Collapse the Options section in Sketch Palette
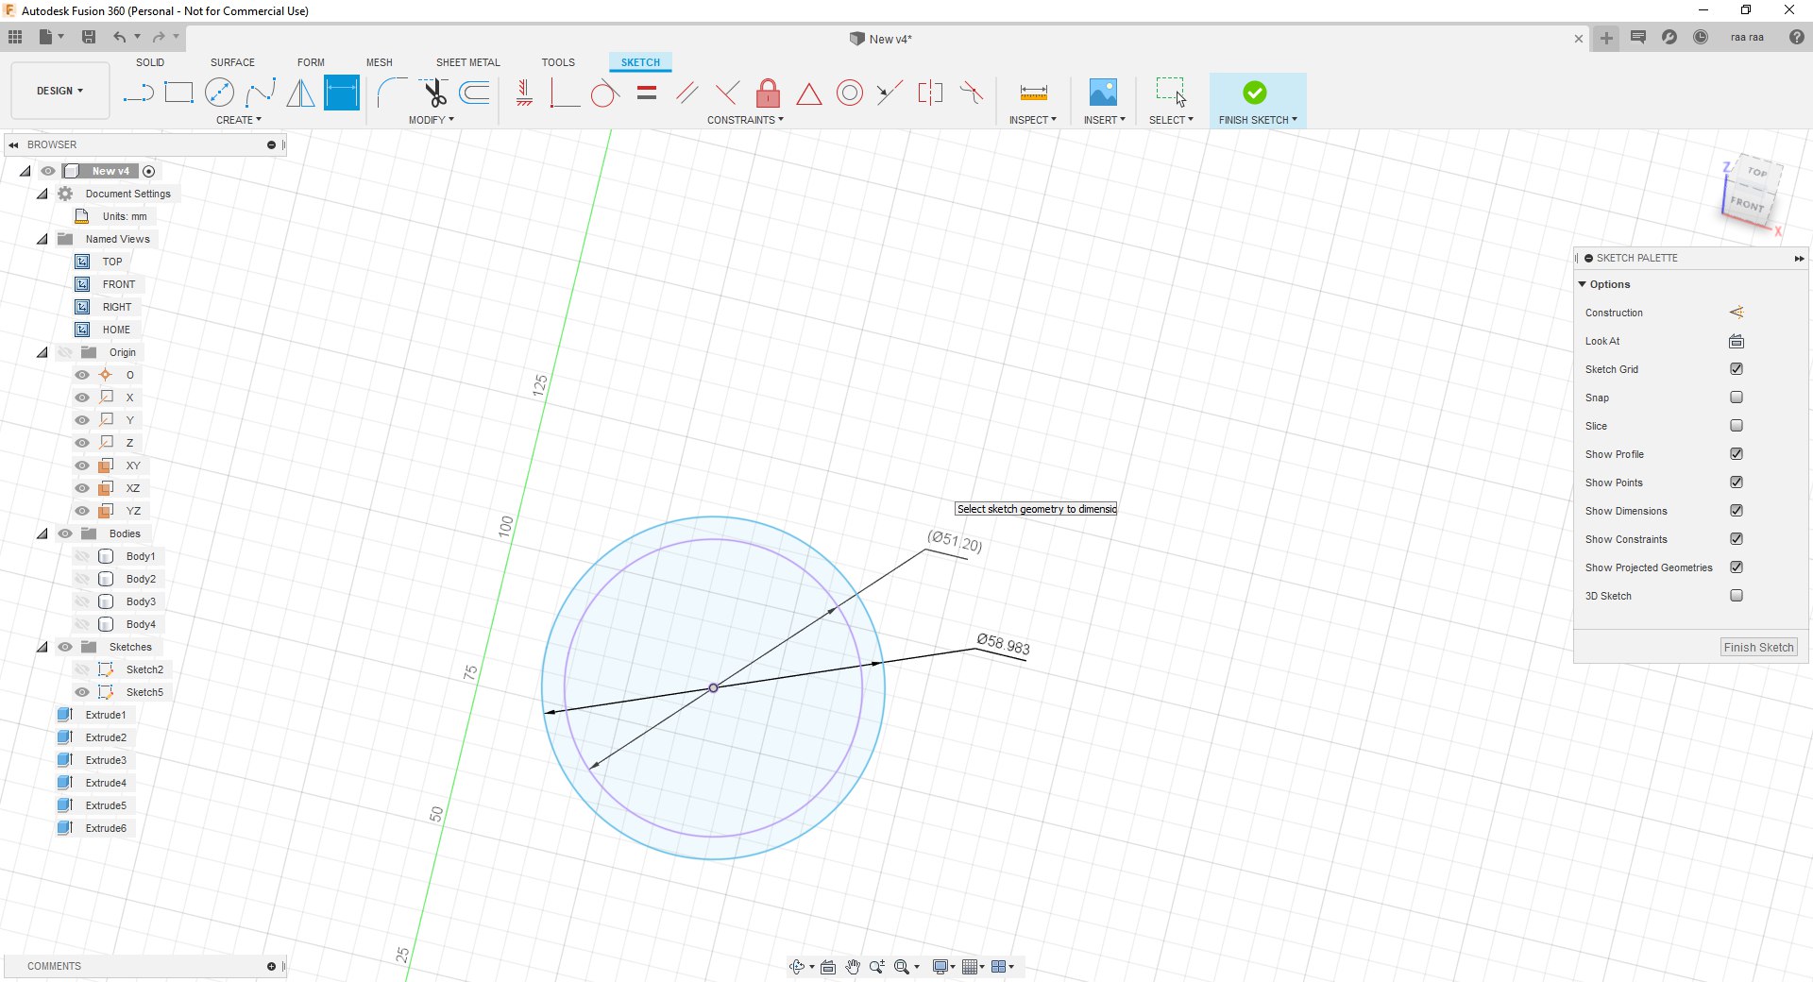 click(x=1583, y=284)
